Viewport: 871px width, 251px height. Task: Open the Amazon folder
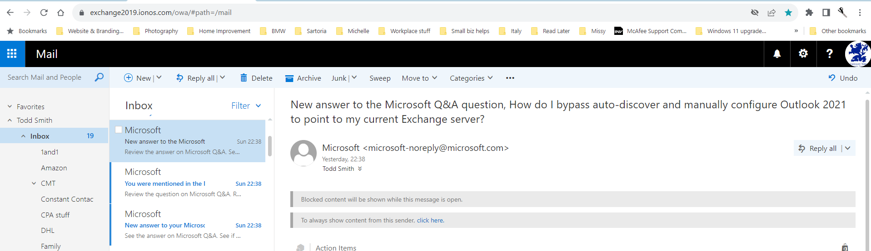coord(54,168)
